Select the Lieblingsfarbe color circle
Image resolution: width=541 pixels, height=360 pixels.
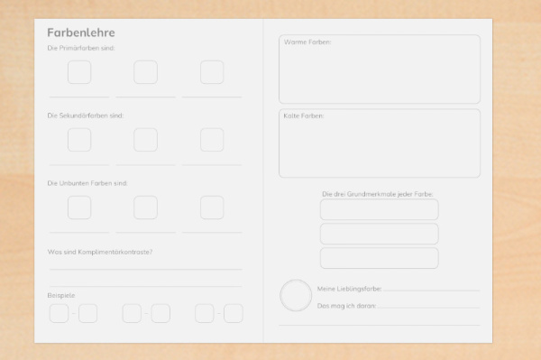[296, 295]
